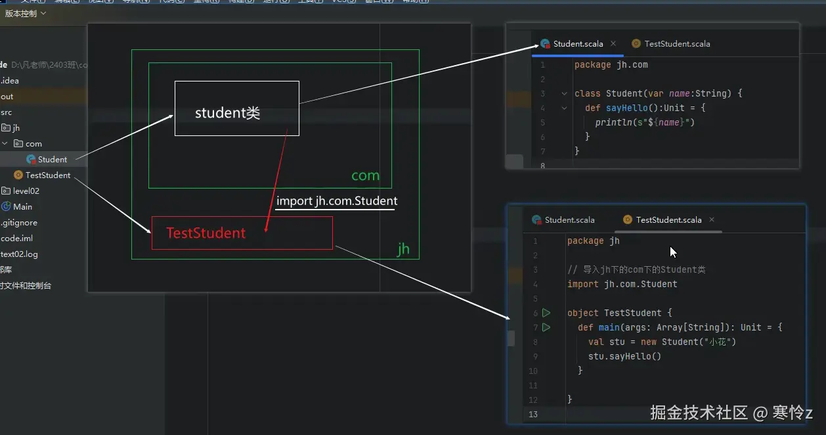Activate the Student.scala tab with blue underline
The image size is (826, 435).
(578, 44)
